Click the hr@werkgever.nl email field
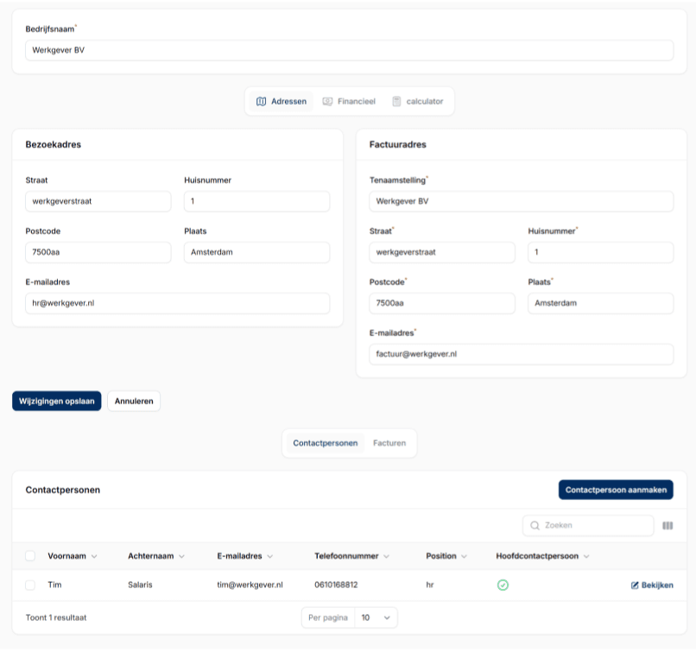 (178, 304)
